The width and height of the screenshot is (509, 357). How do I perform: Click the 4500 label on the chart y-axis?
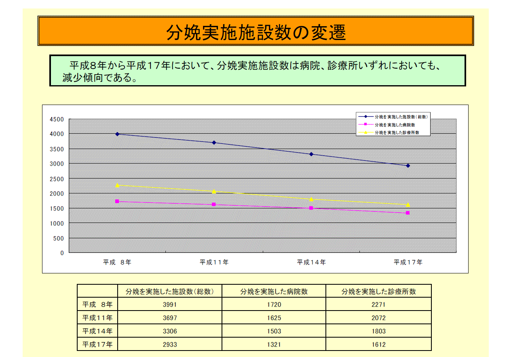[x=57, y=119]
